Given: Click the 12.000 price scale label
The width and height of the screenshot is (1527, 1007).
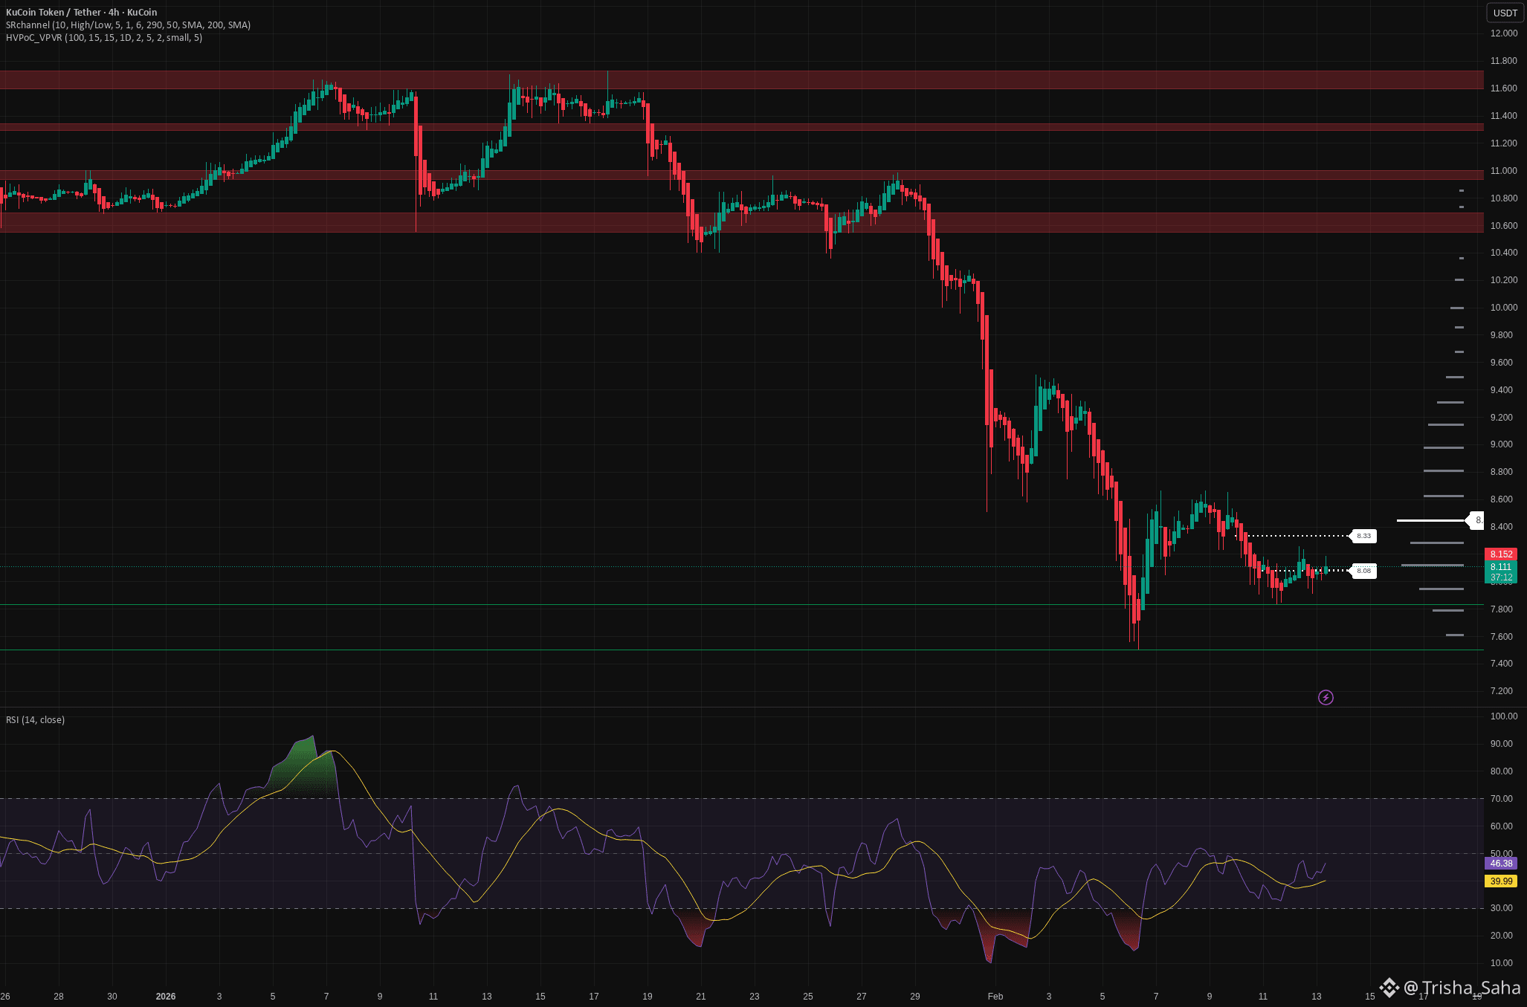Looking at the screenshot, I should point(1503,33).
